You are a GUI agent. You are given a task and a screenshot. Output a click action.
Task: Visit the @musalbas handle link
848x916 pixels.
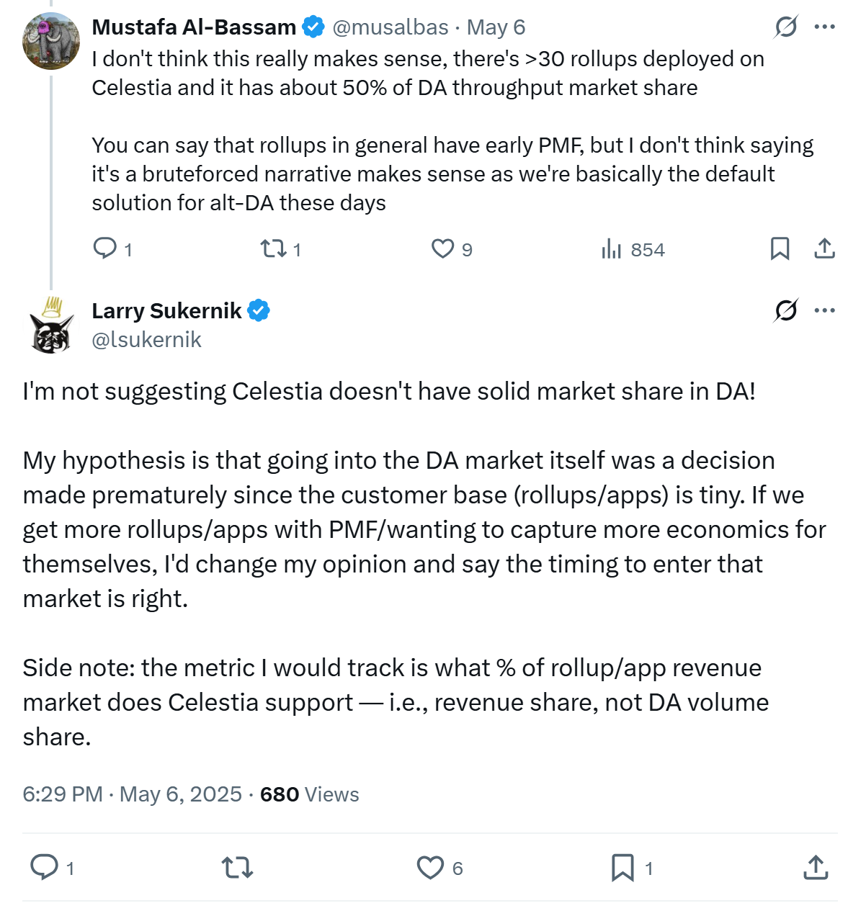click(x=390, y=27)
